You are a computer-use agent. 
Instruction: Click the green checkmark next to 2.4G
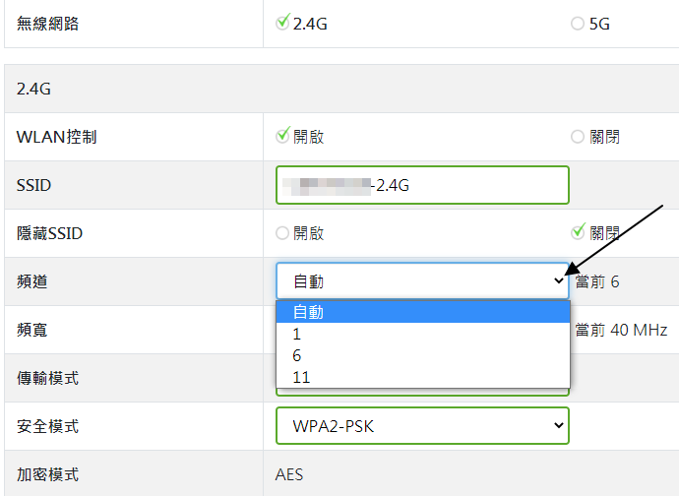click(282, 22)
